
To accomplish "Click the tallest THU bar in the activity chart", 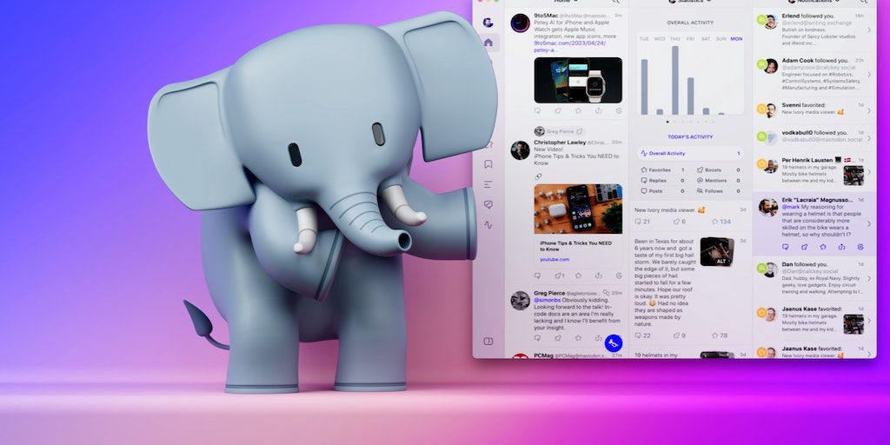I will [x=674, y=80].
